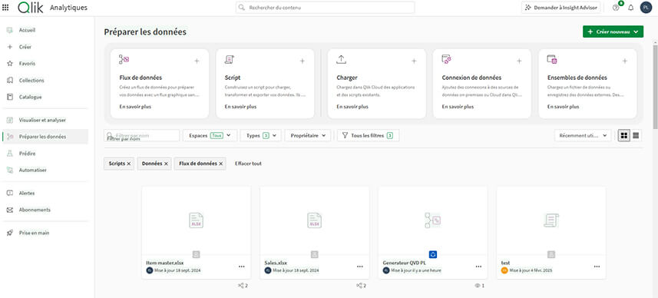Expand the Propriétaire filter dropdown
This screenshot has height=298, width=658.
coord(308,136)
